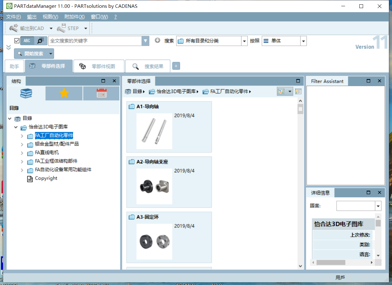Open the ? help menu
The height and width of the screenshot is (285, 392).
115,17
